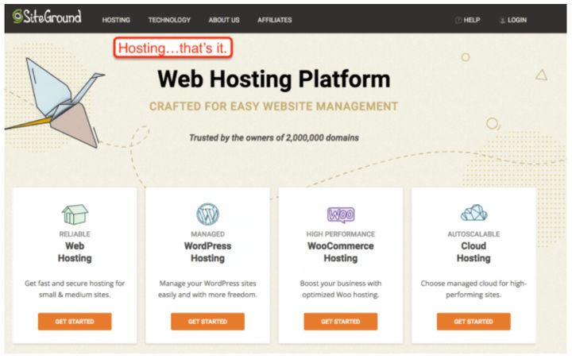Click the 'AUTOSCALABLE' label
The image size is (572, 359).
(473, 234)
